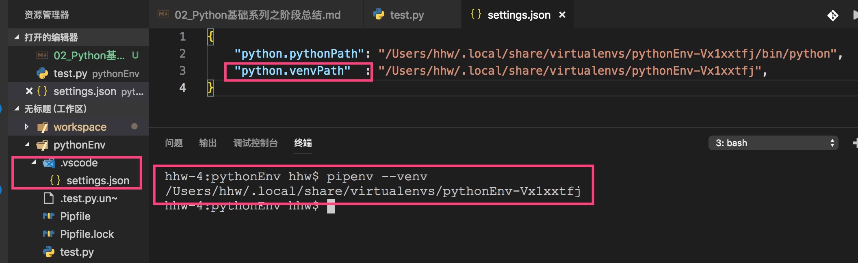Screen dimensions: 858x263
Task: Click the git source control diamond icon
Action: (832, 15)
